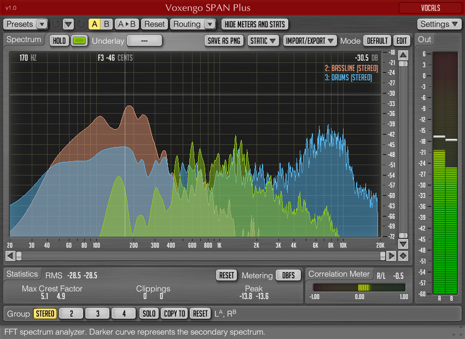Click the group RESET button
The image size is (465, 339).
click(x=200, y=313)
